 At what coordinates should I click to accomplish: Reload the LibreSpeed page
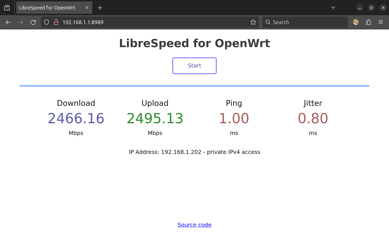(33, 22)
